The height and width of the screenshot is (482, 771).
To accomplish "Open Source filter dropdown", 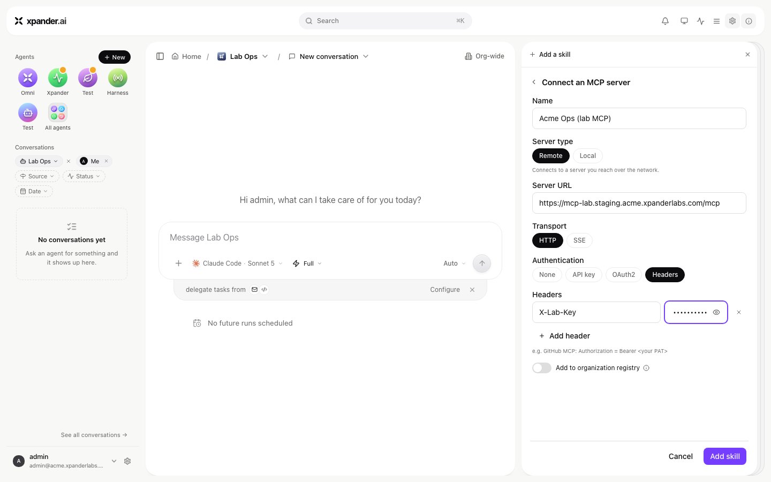I will (x=37, y=176).
